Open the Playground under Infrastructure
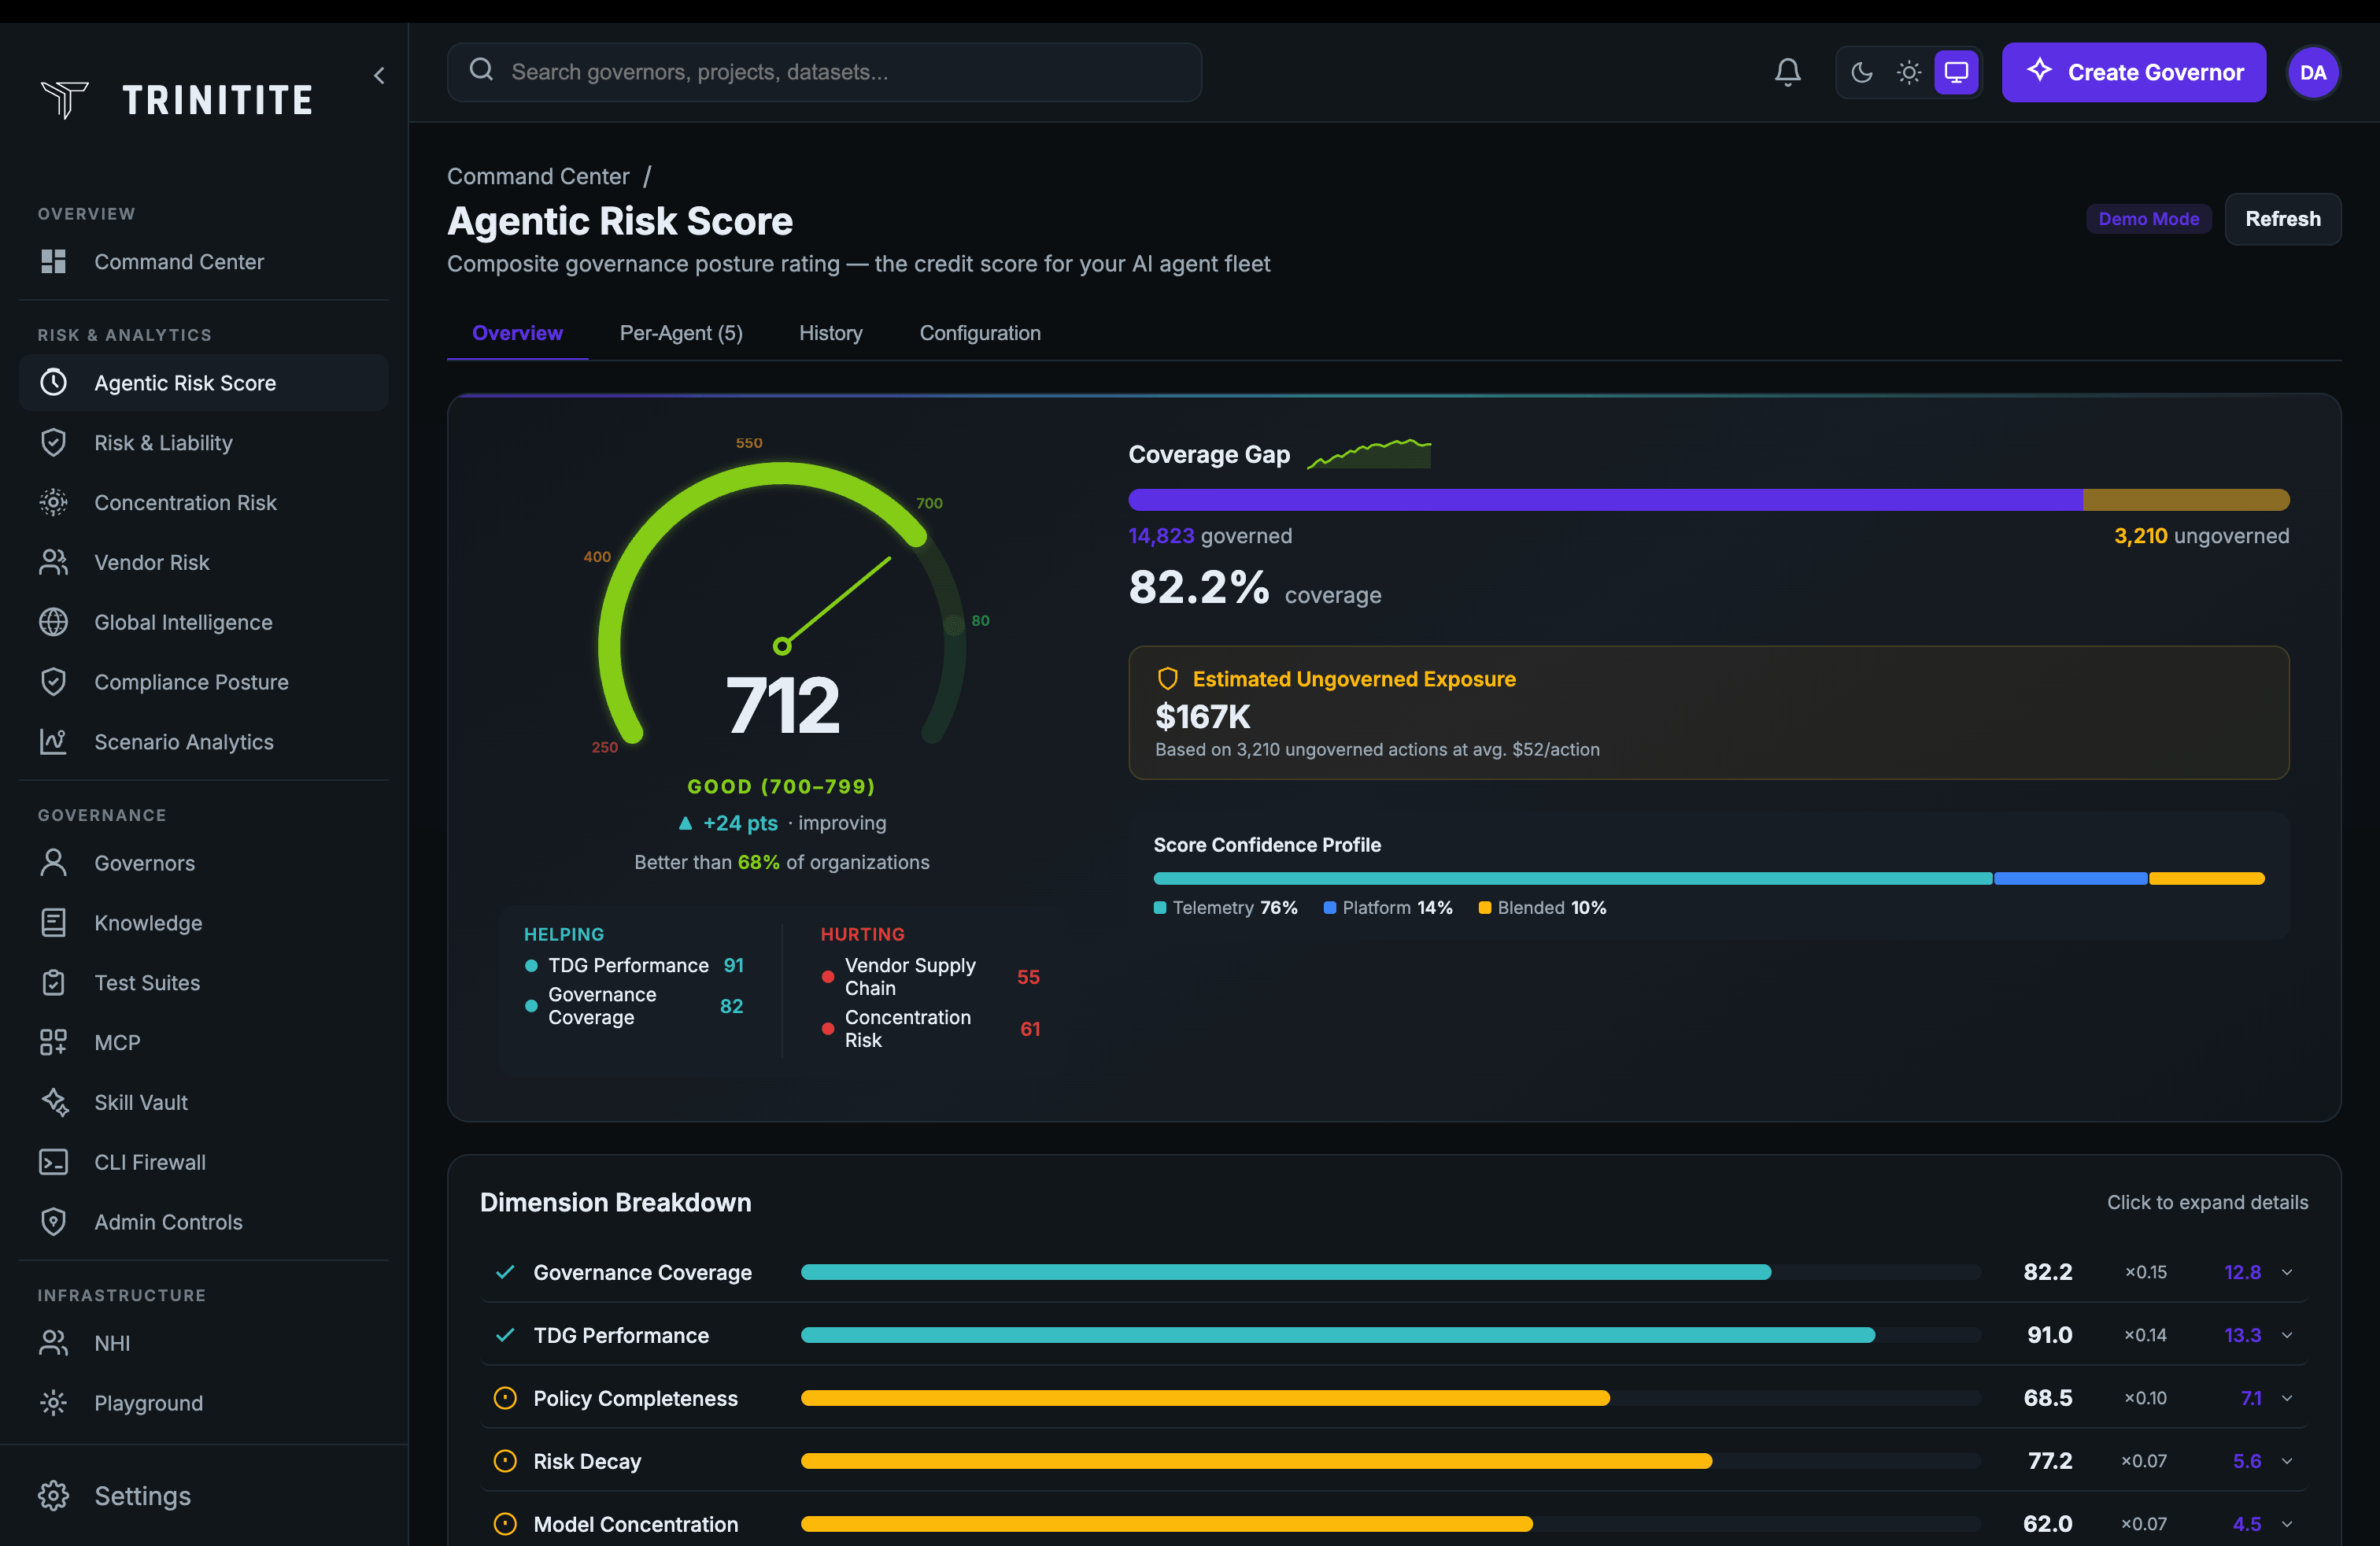This screenshot has height=1546, width=2380. pyautogui.click(x=148, y=1402)
